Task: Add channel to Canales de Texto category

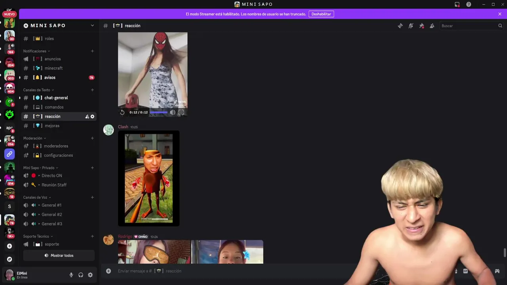Action: tap(92, 90)
